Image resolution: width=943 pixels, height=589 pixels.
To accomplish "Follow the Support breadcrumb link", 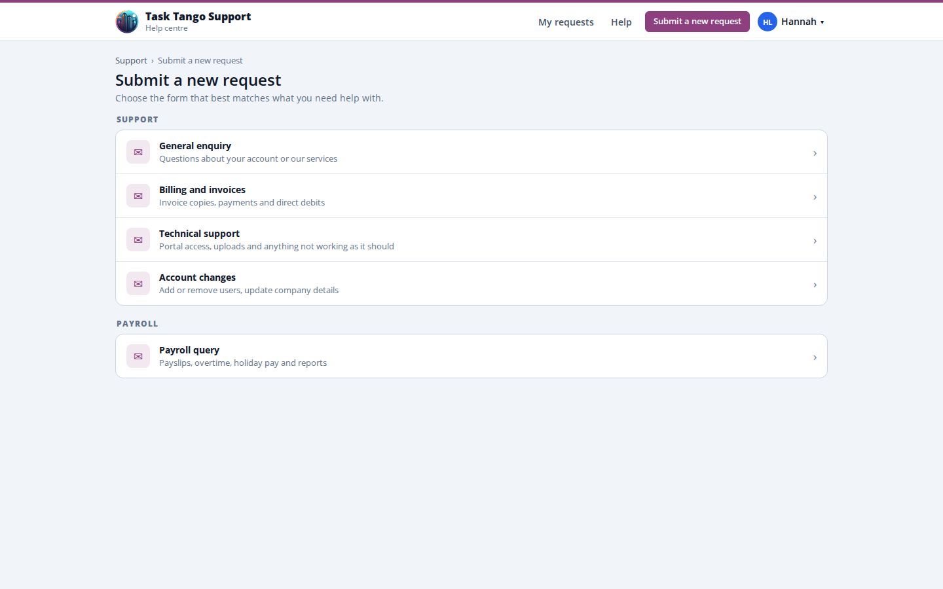I will [131, 60].
